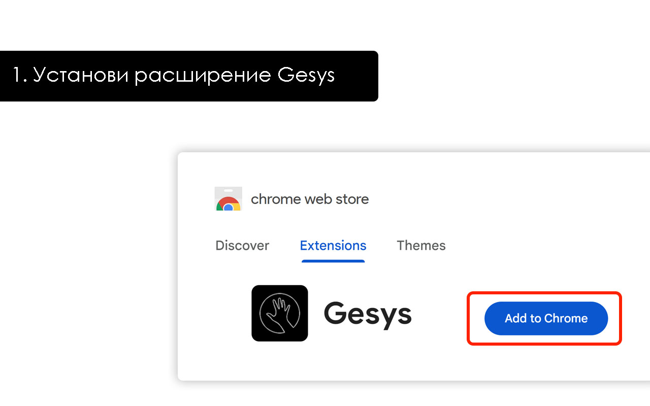This screenshot has height=406, width=650.
Task: Click the Gesys extension name text
Action: (368, 315)
